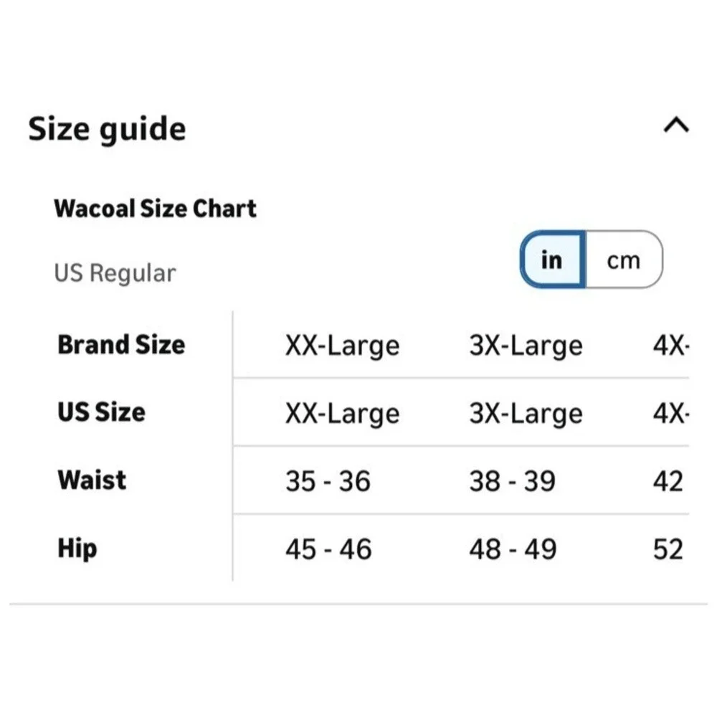Image resolution: width=717 pixels, height=717 pixels.
Task: Select the US Size row header
Action: (x=102, y=412)
